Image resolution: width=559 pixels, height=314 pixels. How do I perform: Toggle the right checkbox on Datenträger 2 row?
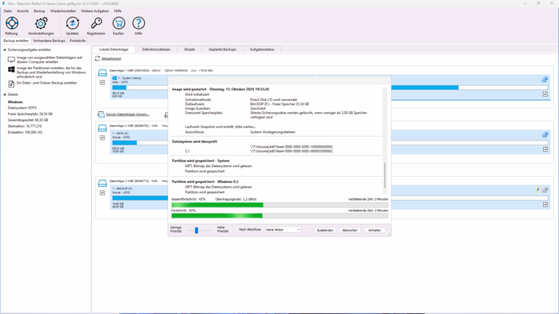pos(545,149)
